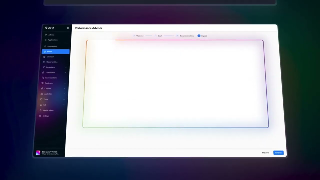Click the Finalize button

(x=278, y=153)
